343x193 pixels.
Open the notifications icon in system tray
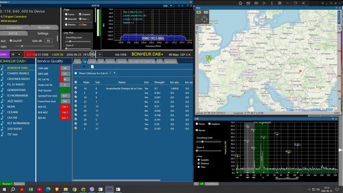coord(337,189)
